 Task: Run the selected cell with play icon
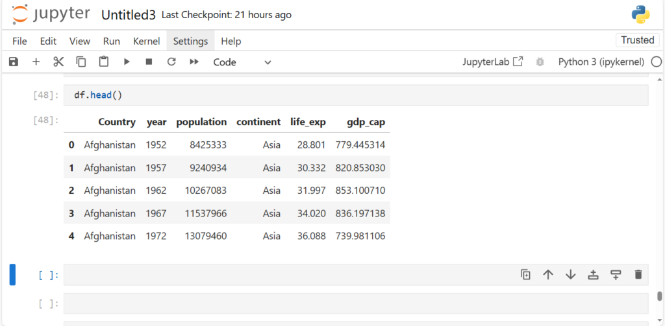click(127, 62)
